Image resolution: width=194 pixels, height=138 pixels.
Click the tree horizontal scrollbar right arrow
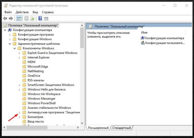point(78,127)
